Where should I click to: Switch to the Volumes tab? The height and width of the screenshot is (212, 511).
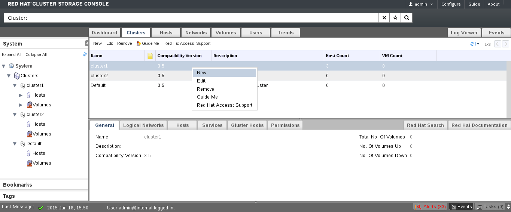point(226,33)
